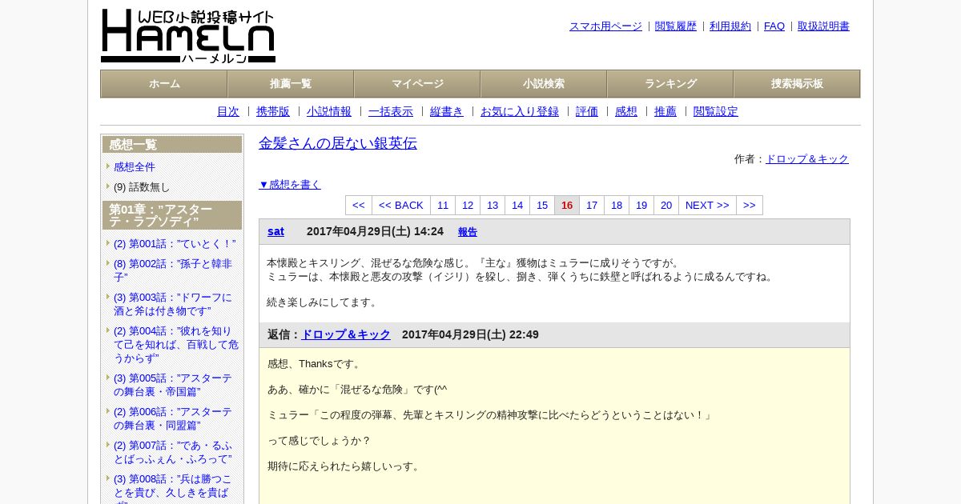Open commenter sat profile
The width and height of the screenshot is (961, 504).
point(275,231)
